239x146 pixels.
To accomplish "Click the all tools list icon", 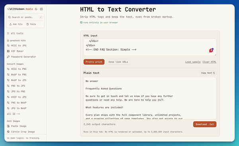I will 8,33.
